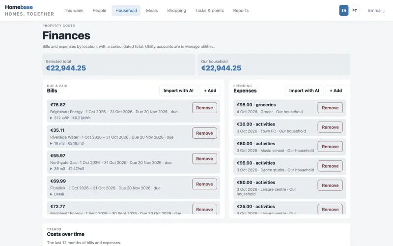
Task: Click + Add in Bills panel
Action: point(210,91)
